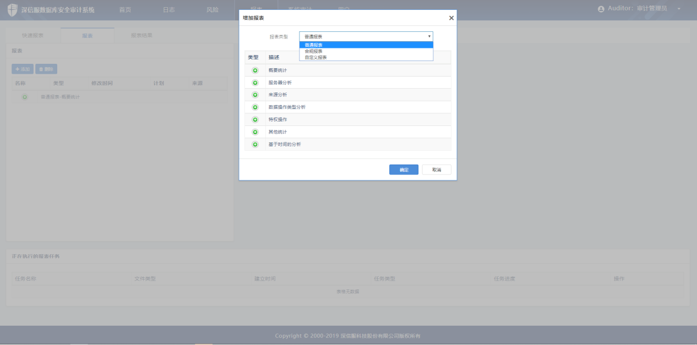Expand the 来源分析 row via its plus icon
697x345 pixels.
click(255, 95)
